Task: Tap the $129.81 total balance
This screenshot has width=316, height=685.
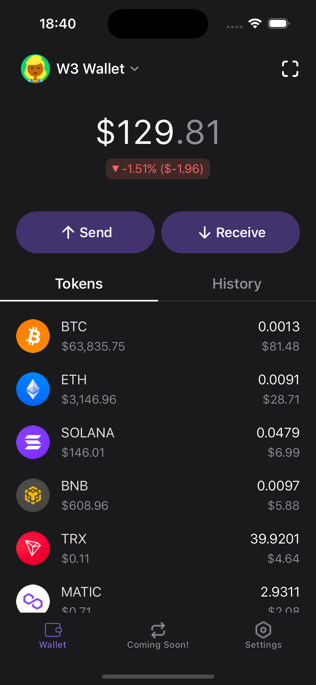Action: pyautogui.click(x=158, y=132)
